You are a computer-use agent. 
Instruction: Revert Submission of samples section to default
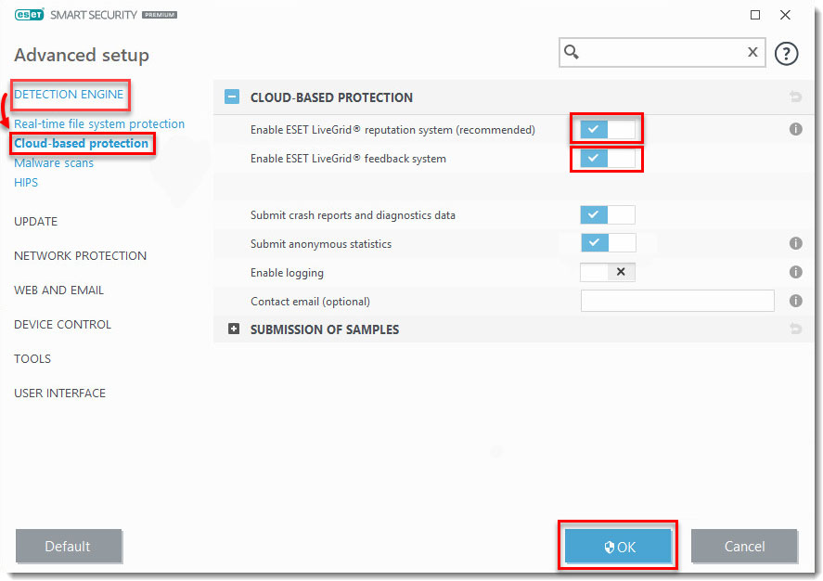796,329
